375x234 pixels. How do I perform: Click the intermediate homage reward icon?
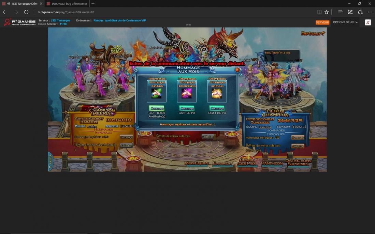(x=187, y=93)
